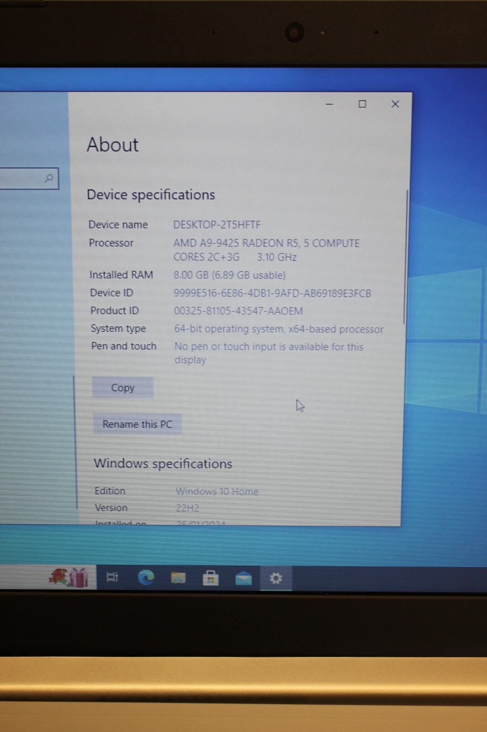Click the Processor label
Image resolution: width=487 pixels, height=732 pixels.
tap(111, 243)
